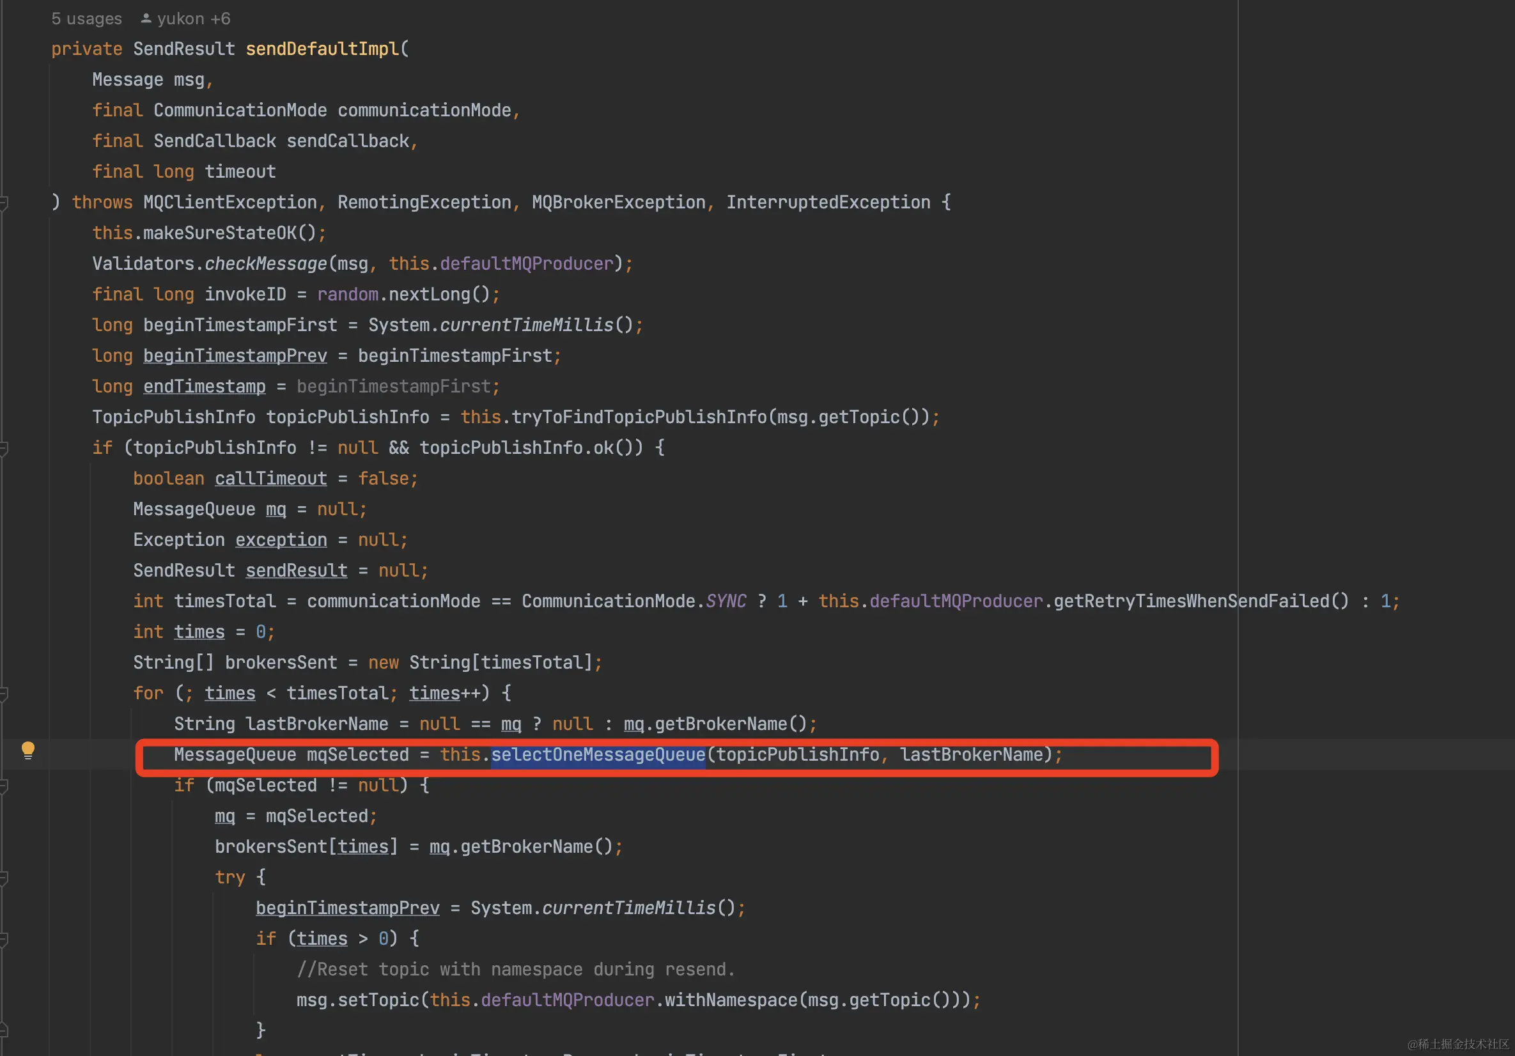Collapse the for loop fold marker
This screenshot has height=1056, width=1515.
tap(4, 694)
